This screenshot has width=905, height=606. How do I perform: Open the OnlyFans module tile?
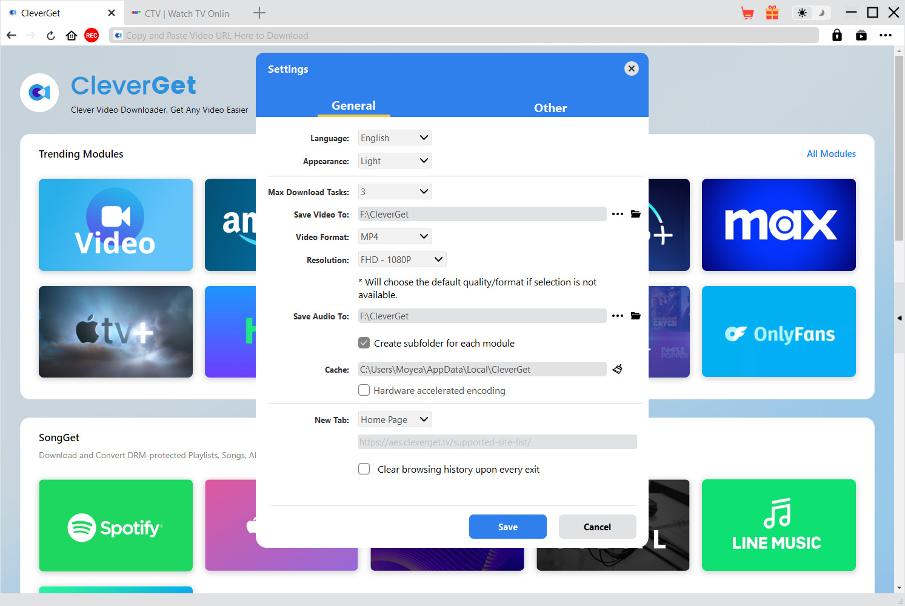coord(779,331)
